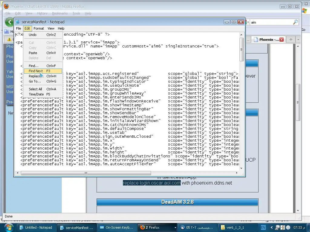This screenshot has width=310, height=232.
Task: Choose Paste from the Edit menu
Action: (43, 53)
